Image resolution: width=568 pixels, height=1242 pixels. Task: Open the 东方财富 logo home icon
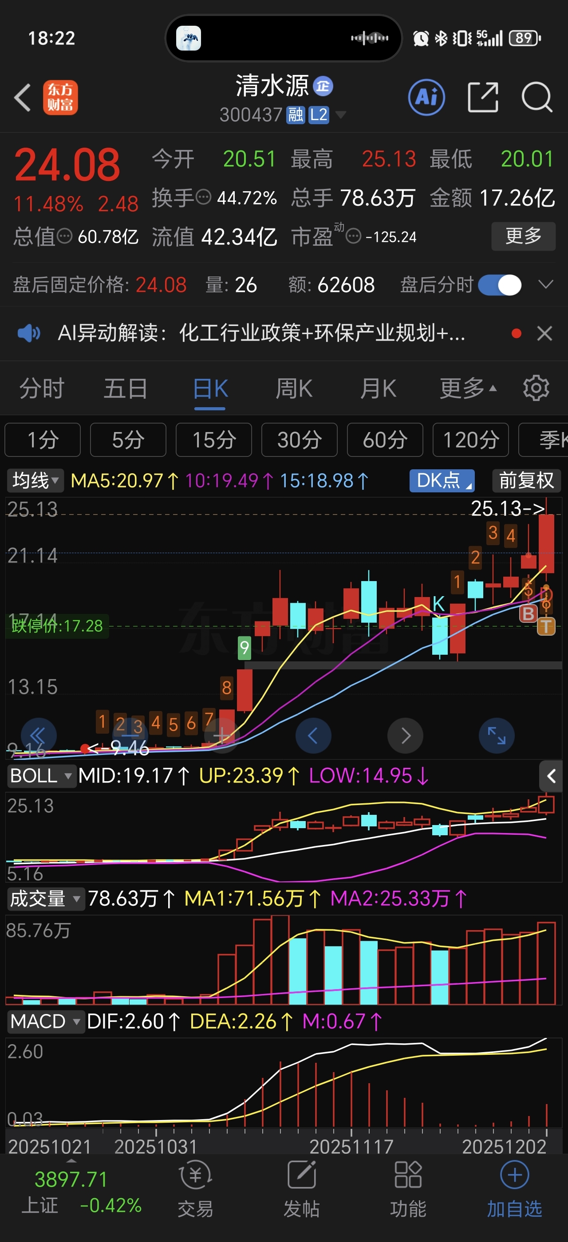(60, 98)
